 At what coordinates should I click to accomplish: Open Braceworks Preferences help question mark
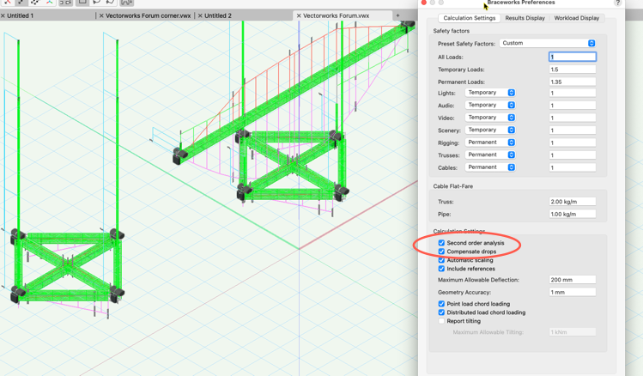[x=617, y=3]
